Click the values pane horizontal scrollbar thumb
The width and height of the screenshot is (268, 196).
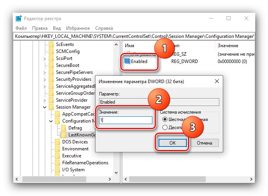(x=167, y=179)
